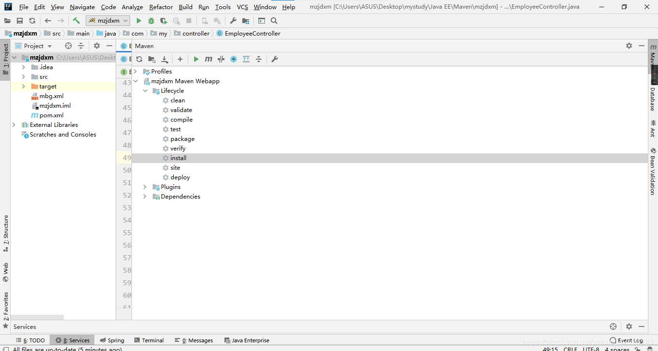
Task: Select the compile lifecycle goal
Action: 181,120
